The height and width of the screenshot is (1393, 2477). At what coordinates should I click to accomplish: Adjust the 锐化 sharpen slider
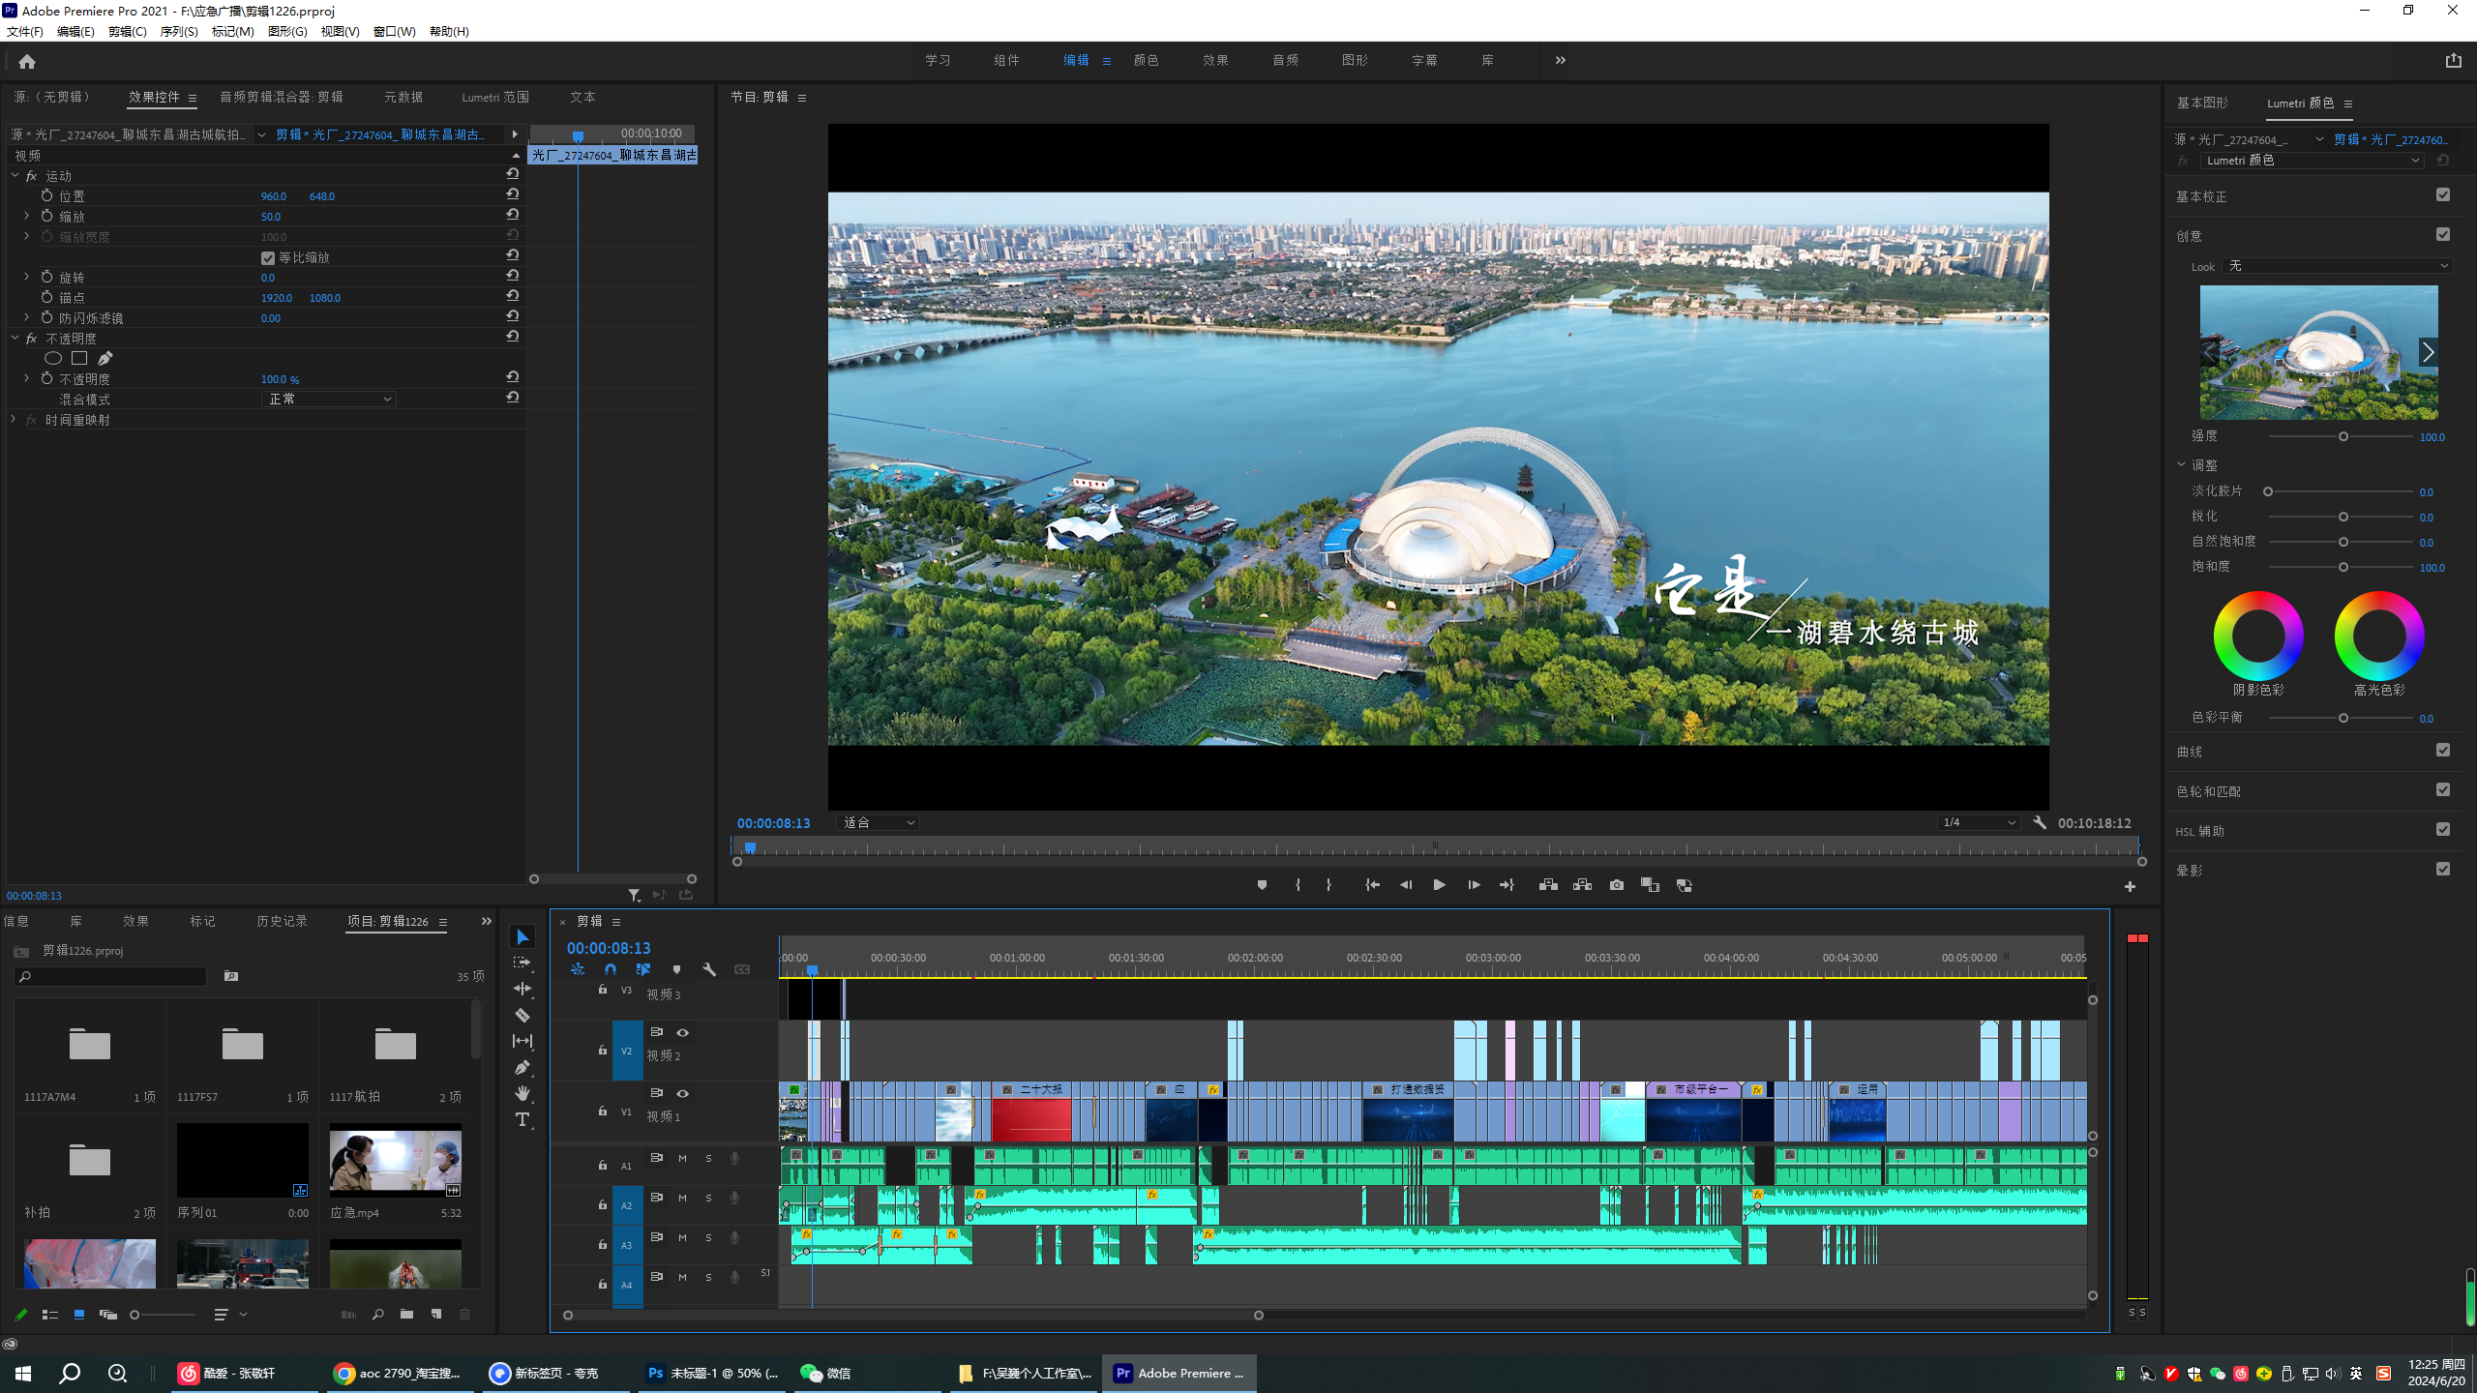2343,517
